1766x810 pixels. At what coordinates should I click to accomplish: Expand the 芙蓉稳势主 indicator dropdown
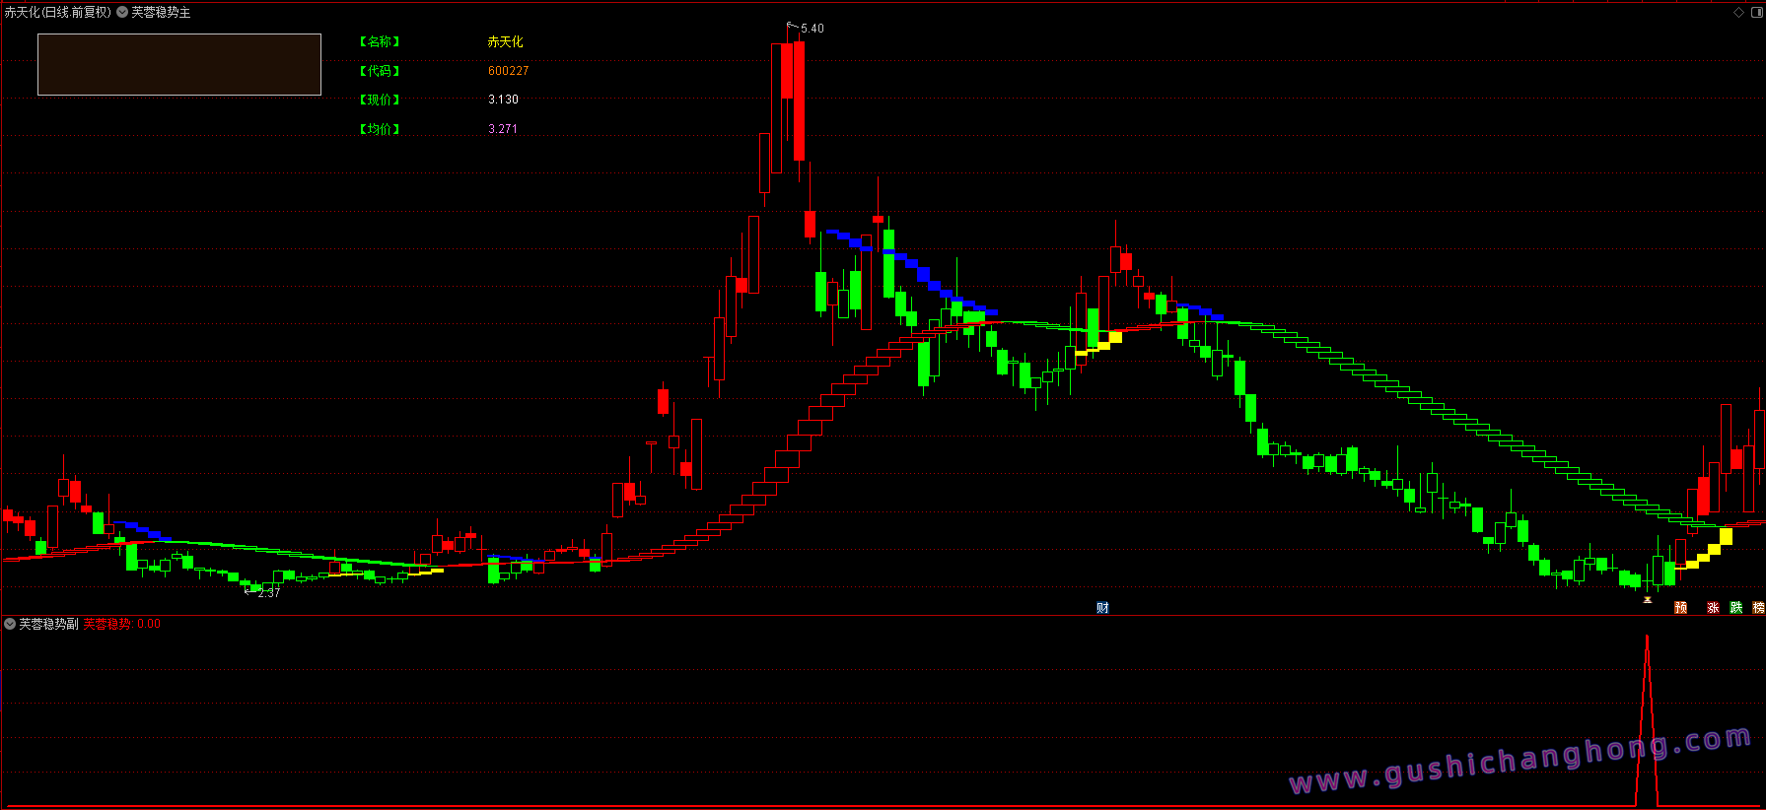click(x=122, y=12)
